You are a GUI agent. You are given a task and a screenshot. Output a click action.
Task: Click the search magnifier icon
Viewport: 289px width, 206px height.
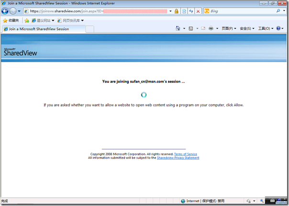pyautogui.click(x=278, y=11)
